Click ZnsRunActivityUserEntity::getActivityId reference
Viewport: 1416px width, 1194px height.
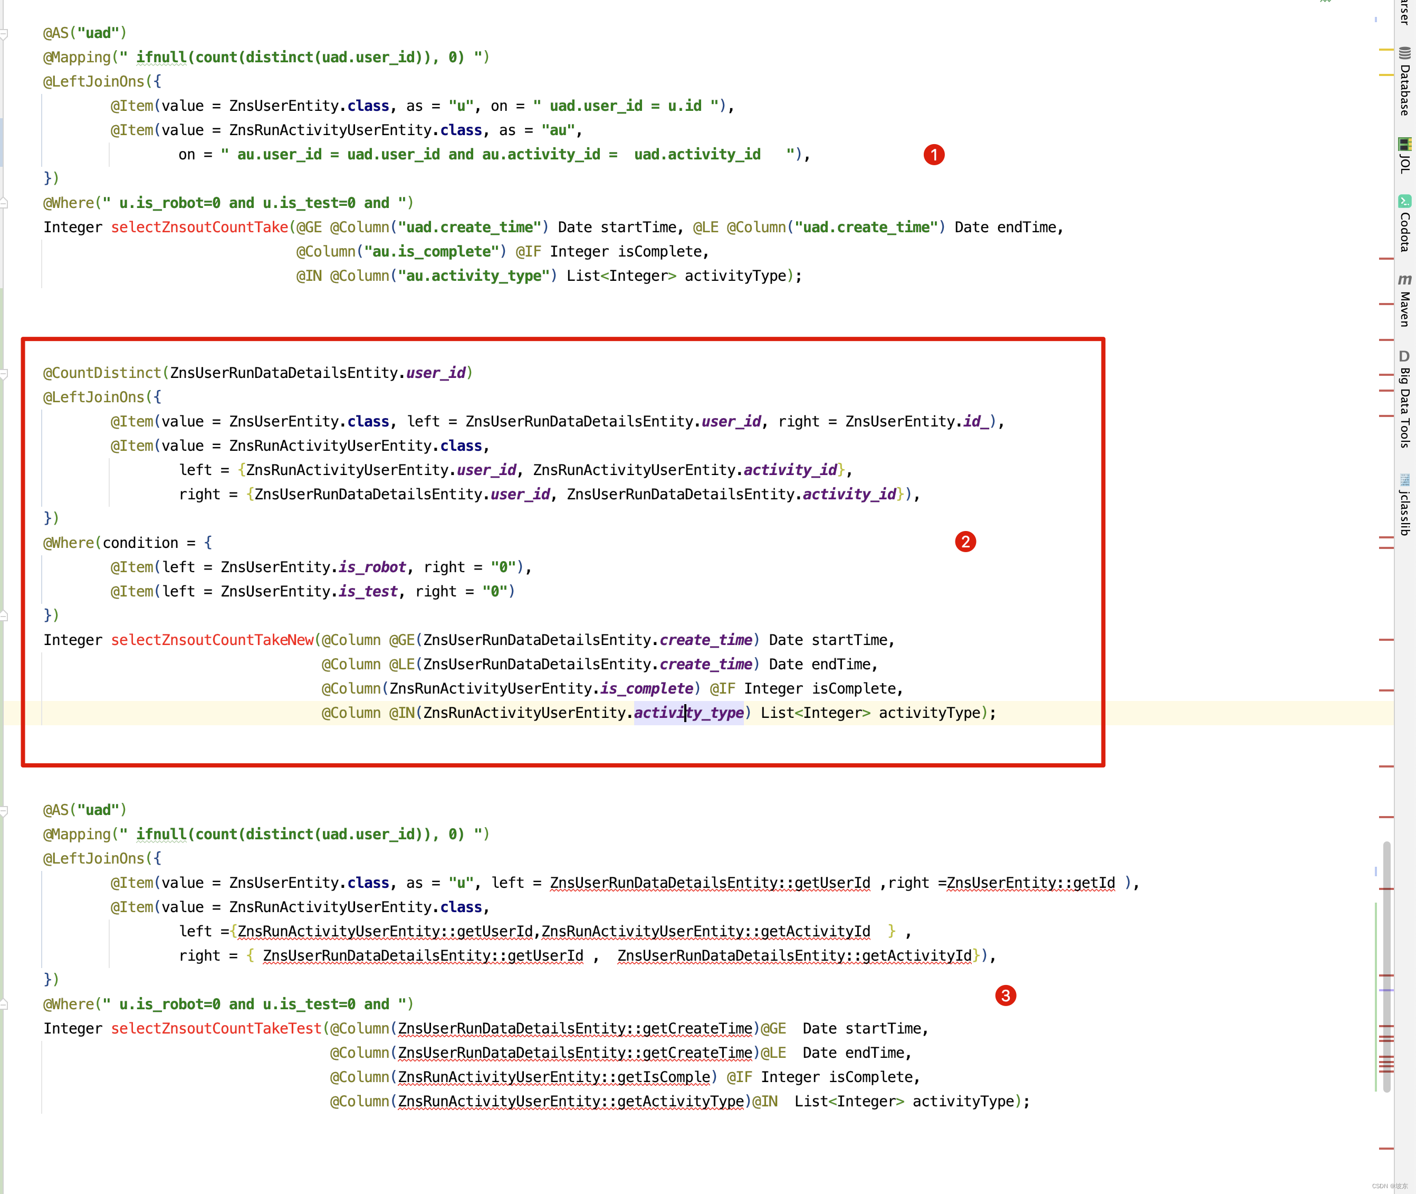(706, 931)
